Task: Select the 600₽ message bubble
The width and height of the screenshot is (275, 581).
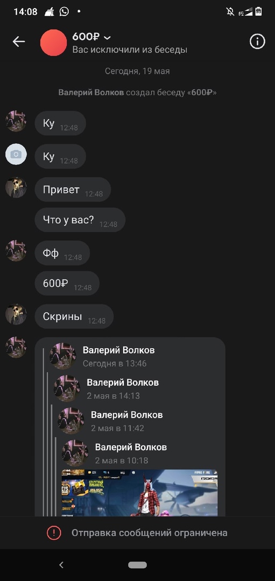Action: (67, 284)
